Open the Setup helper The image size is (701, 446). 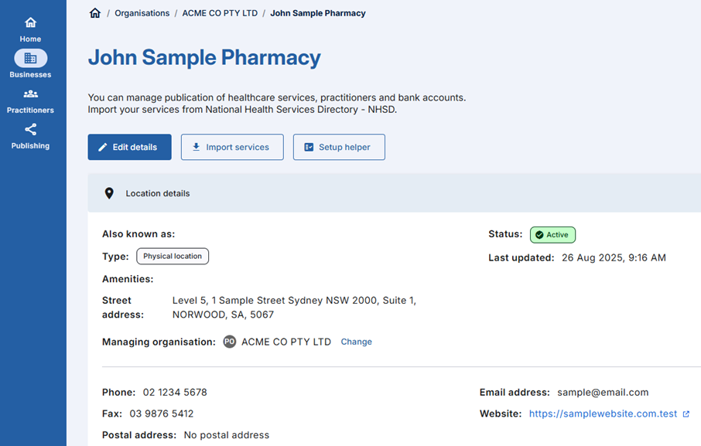tap(339, 147)
